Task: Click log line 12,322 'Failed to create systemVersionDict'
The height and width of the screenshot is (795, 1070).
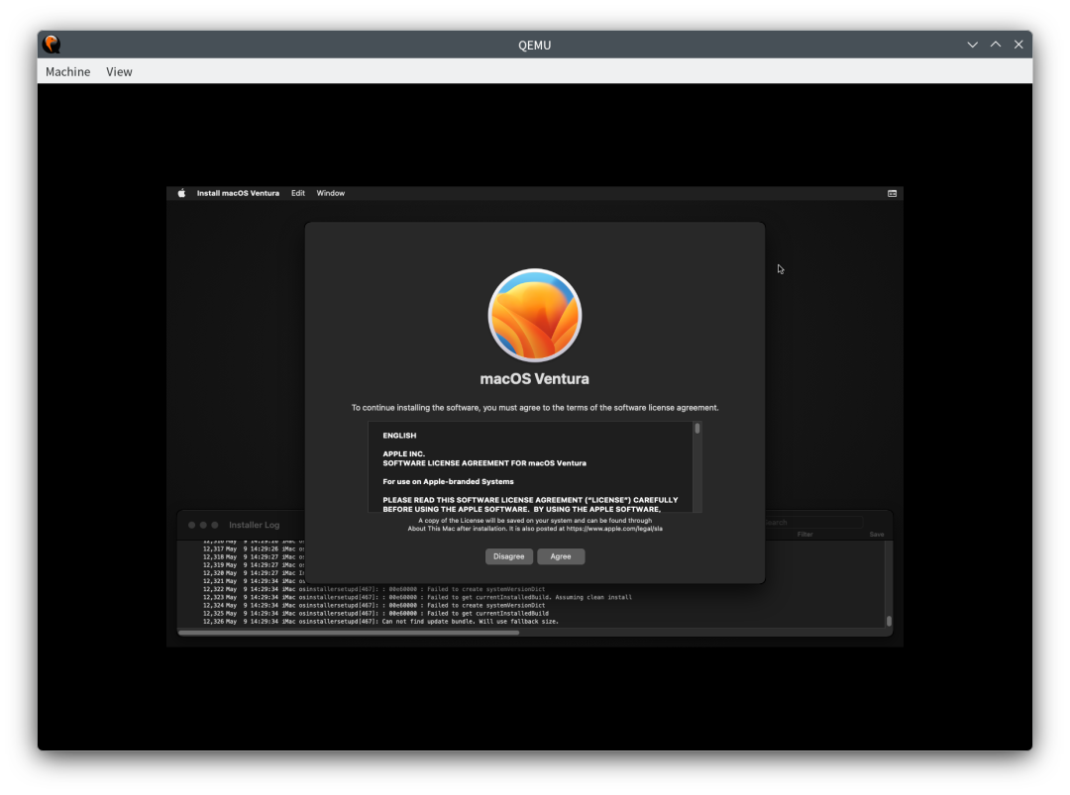Action: [x=374, y=589]
